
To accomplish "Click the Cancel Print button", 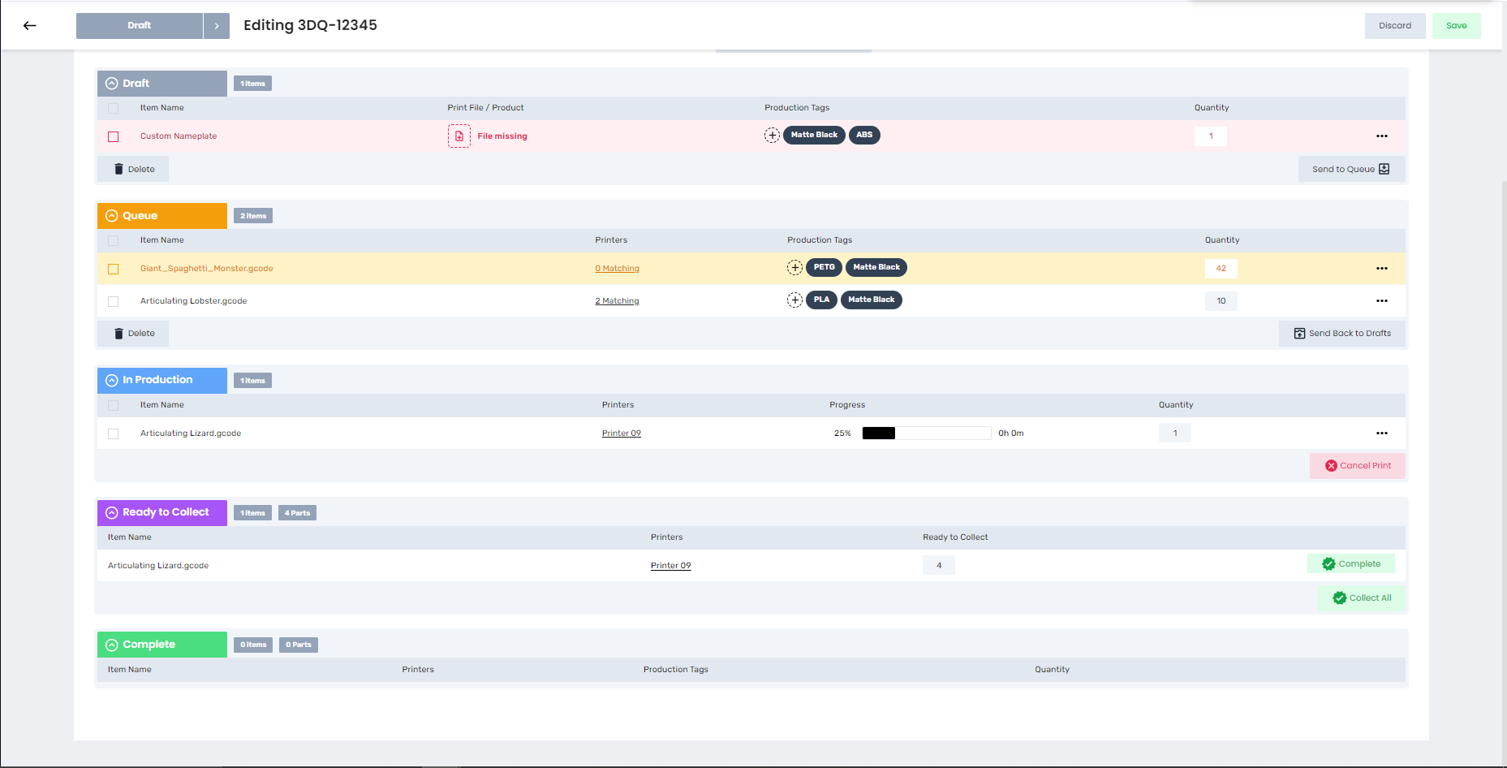I will coord(1357,465).
